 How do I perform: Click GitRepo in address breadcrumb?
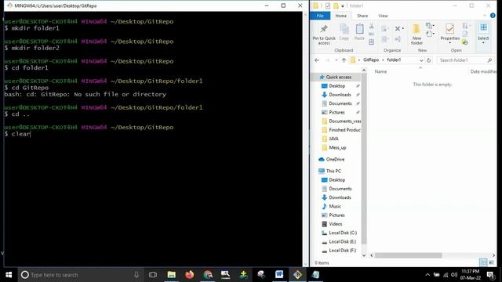point(371,60)
